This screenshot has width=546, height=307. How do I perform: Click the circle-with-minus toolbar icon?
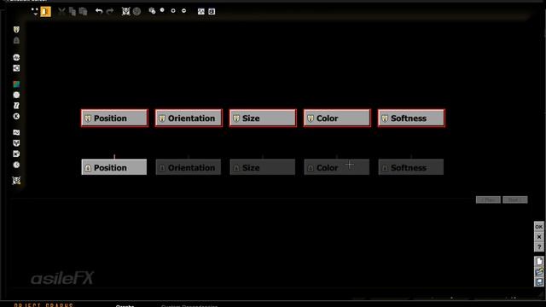coord(184,11)
